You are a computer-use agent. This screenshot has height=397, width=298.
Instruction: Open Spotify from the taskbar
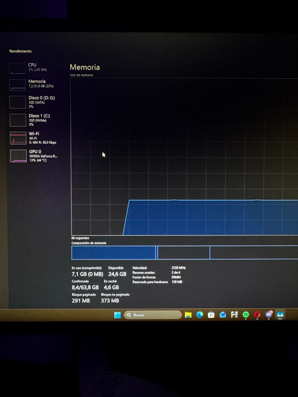246,315
